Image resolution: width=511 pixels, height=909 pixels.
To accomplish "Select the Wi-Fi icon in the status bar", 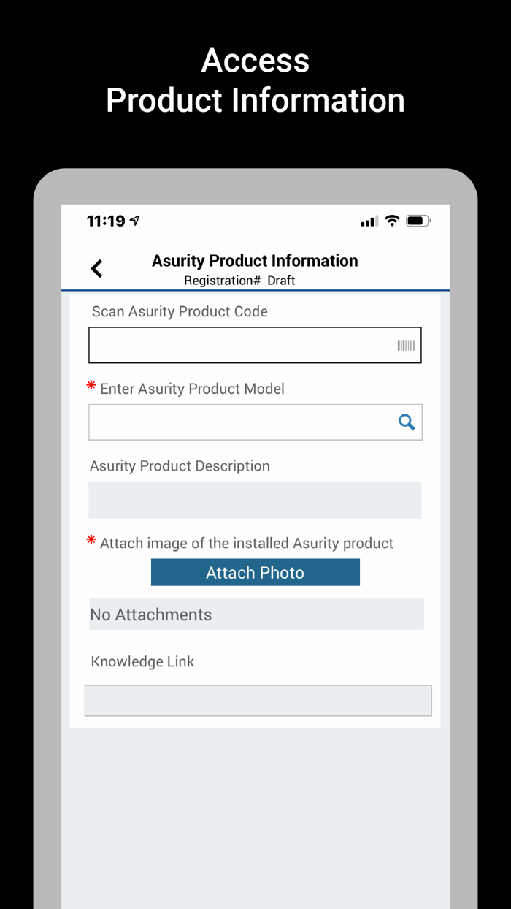I will click(x=392, y=220).
